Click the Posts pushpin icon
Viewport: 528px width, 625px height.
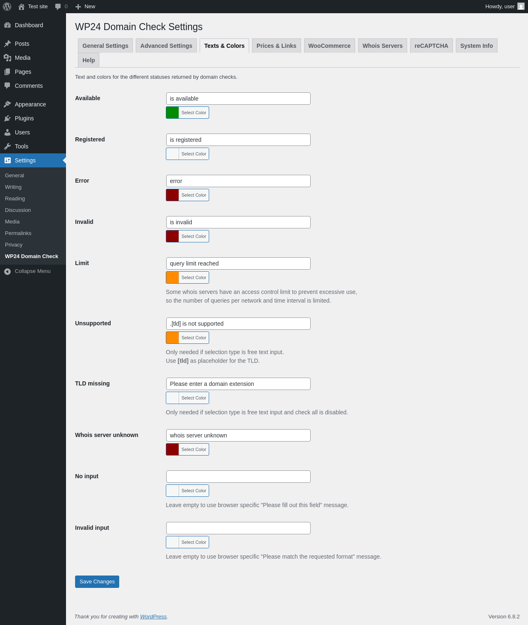[7, 44]
